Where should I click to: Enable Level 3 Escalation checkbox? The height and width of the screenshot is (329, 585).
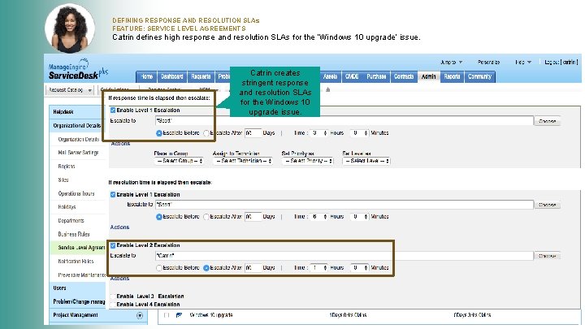pyautogui.click(x=113, y=297)
